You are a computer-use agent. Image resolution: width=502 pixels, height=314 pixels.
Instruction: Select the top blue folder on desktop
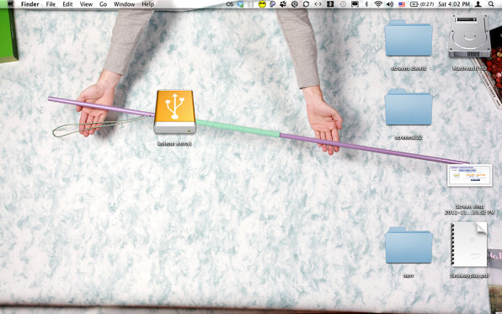409,38
